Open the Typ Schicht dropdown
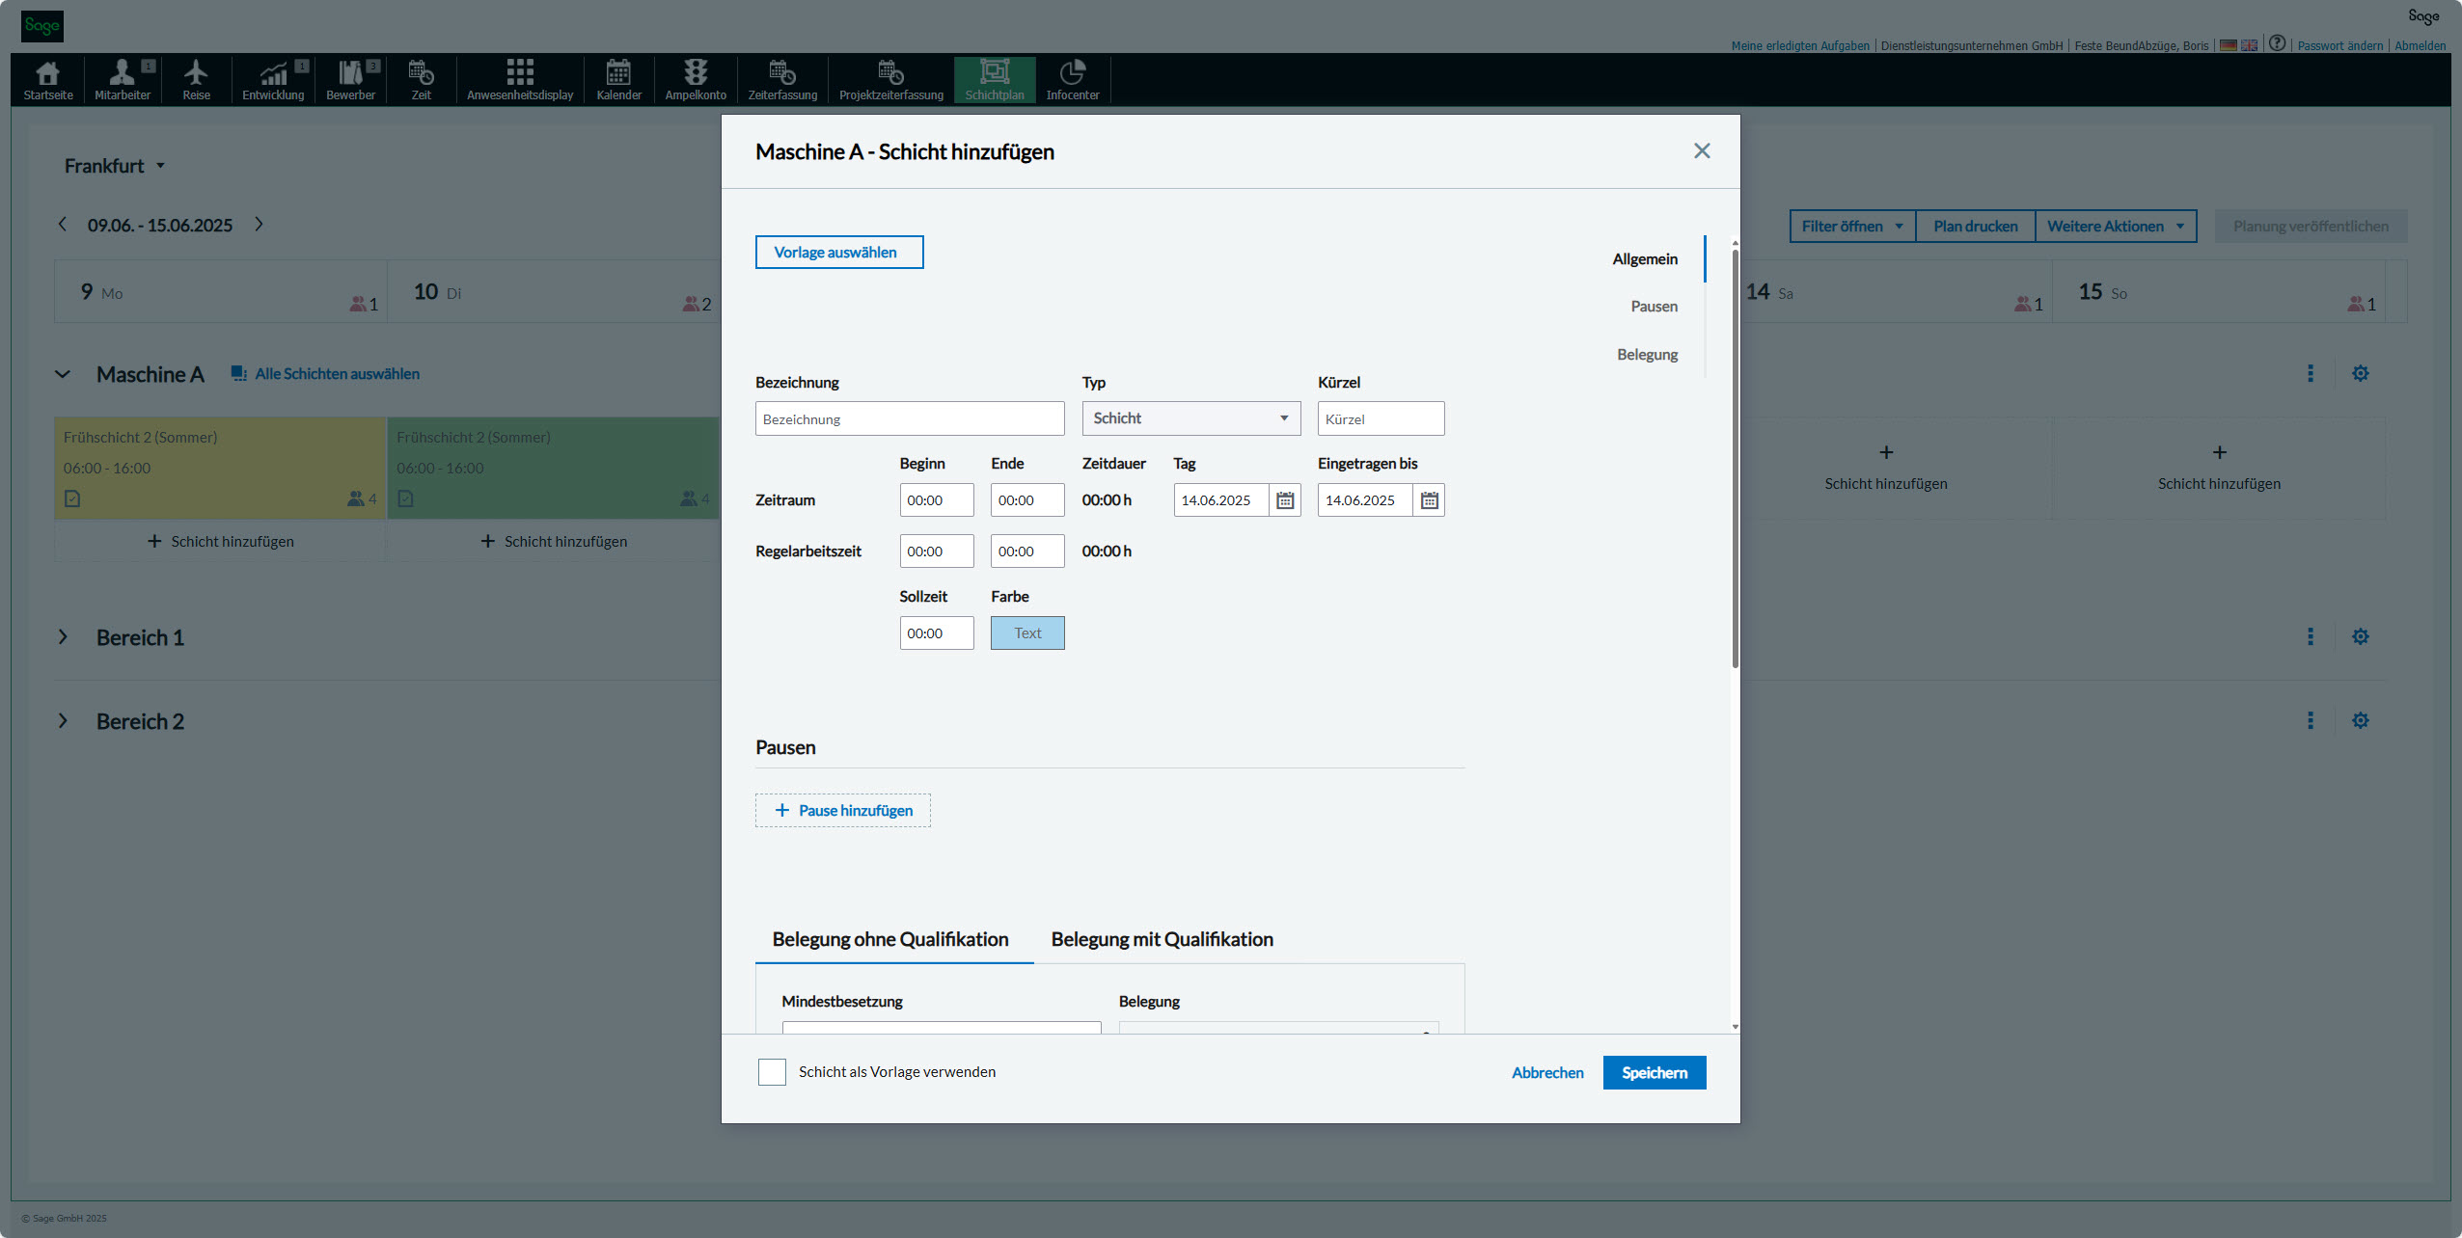 click(1190, 418)
